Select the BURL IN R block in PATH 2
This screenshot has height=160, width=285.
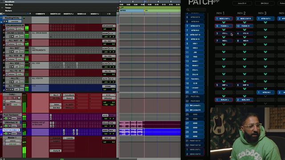pos(244,100)
